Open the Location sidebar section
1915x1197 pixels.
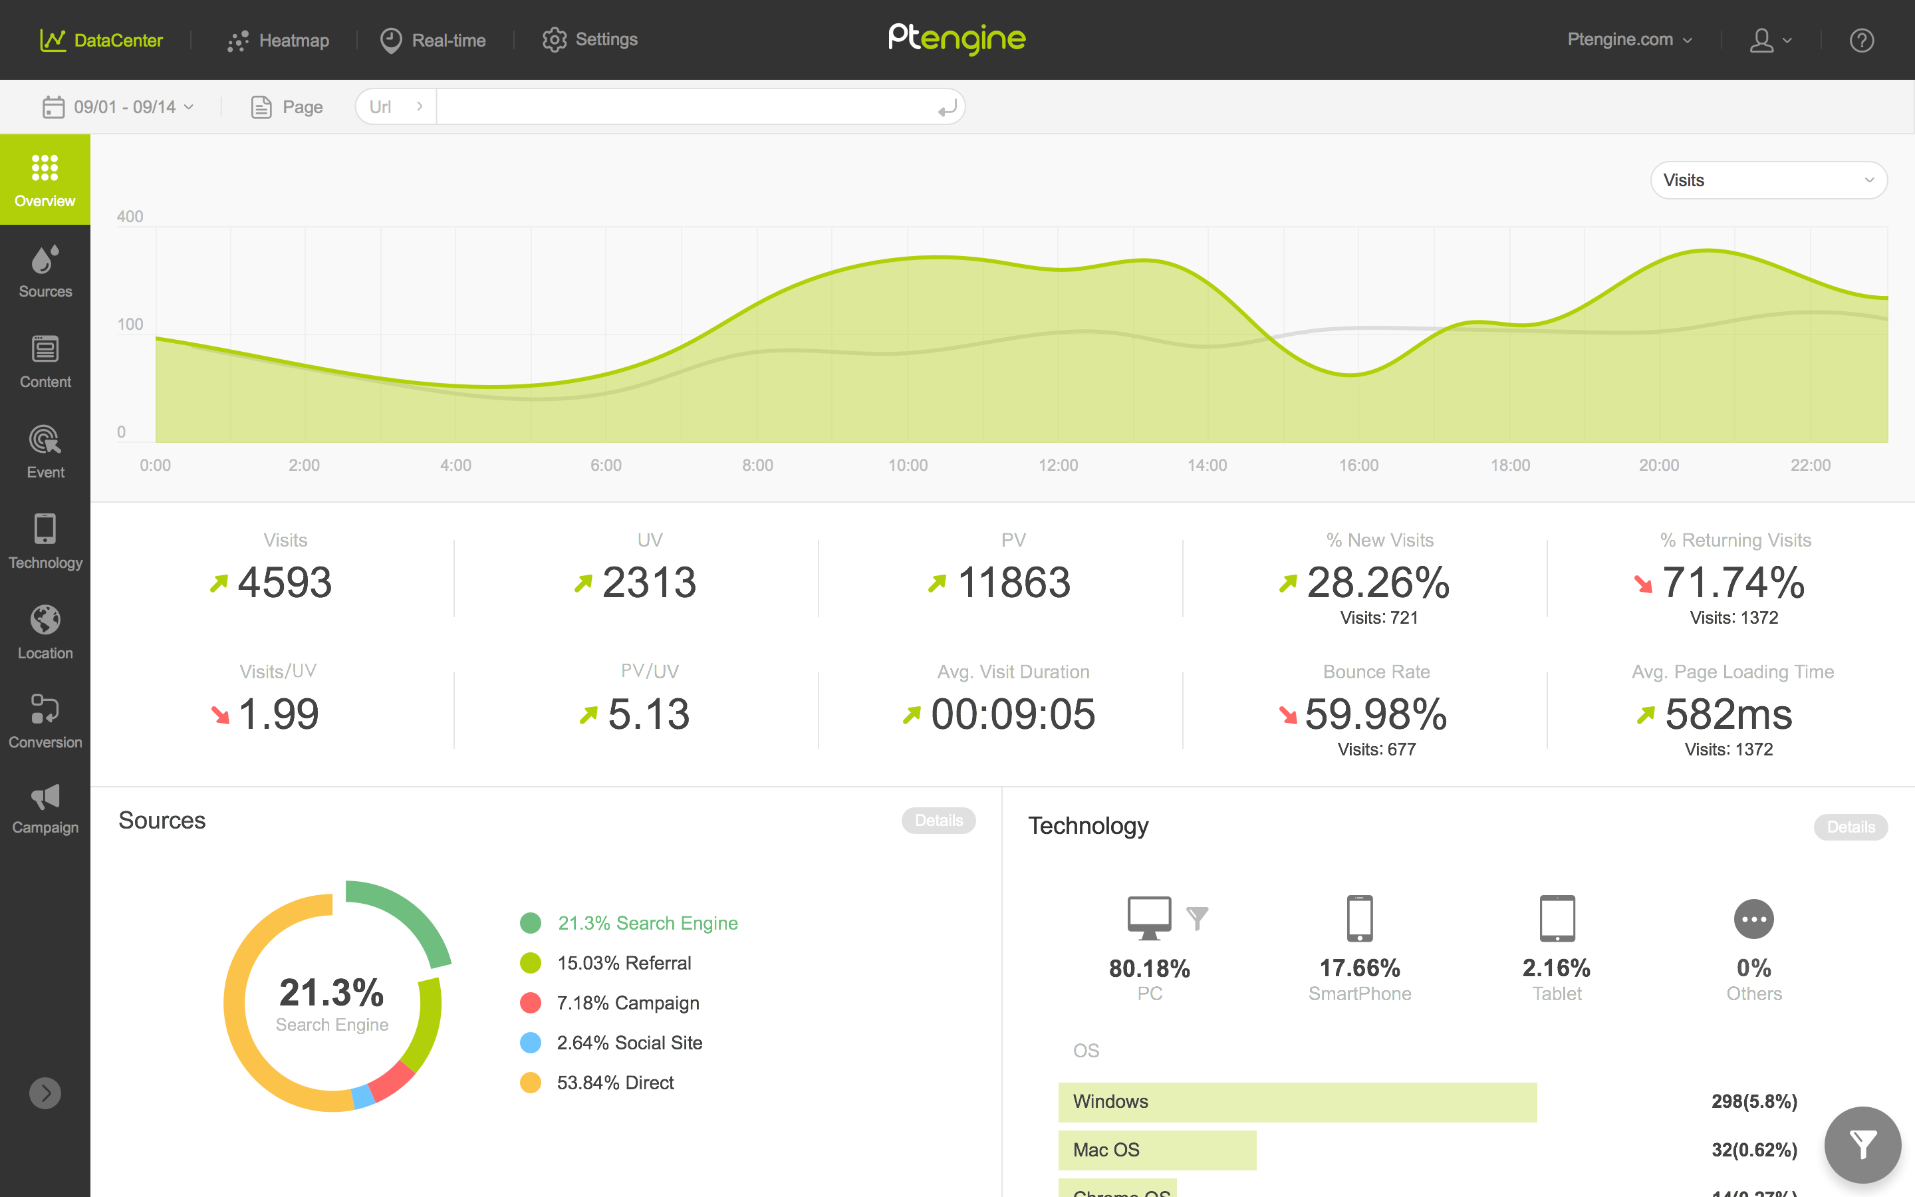click(x=45, y=632)
